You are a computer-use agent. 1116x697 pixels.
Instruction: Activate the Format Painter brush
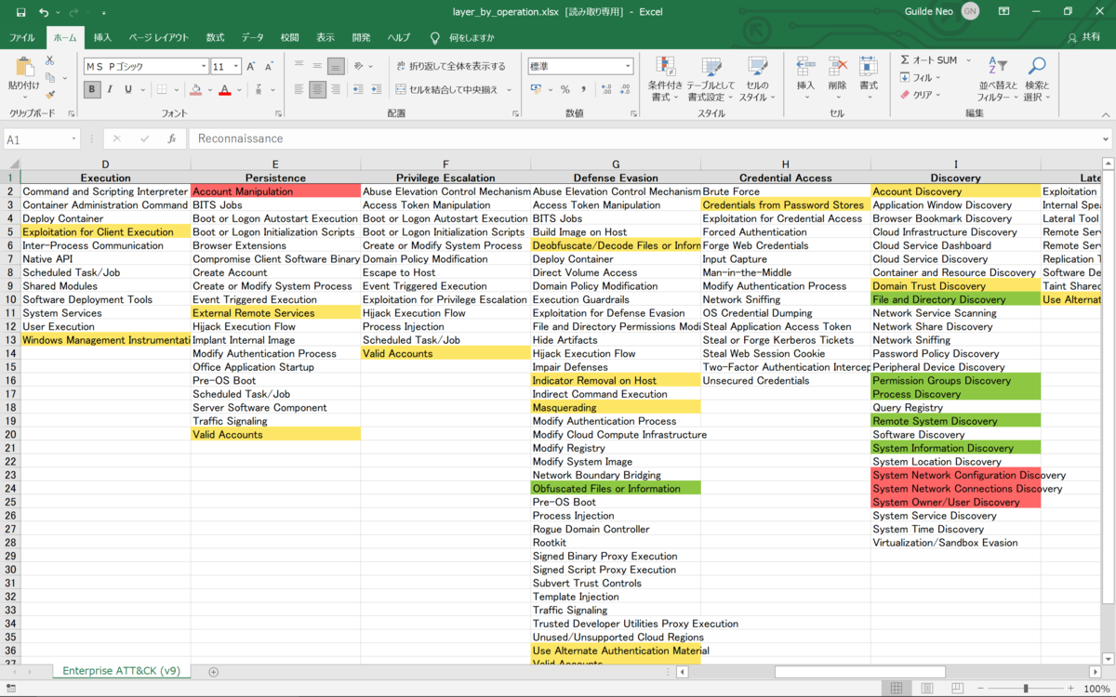50,94
